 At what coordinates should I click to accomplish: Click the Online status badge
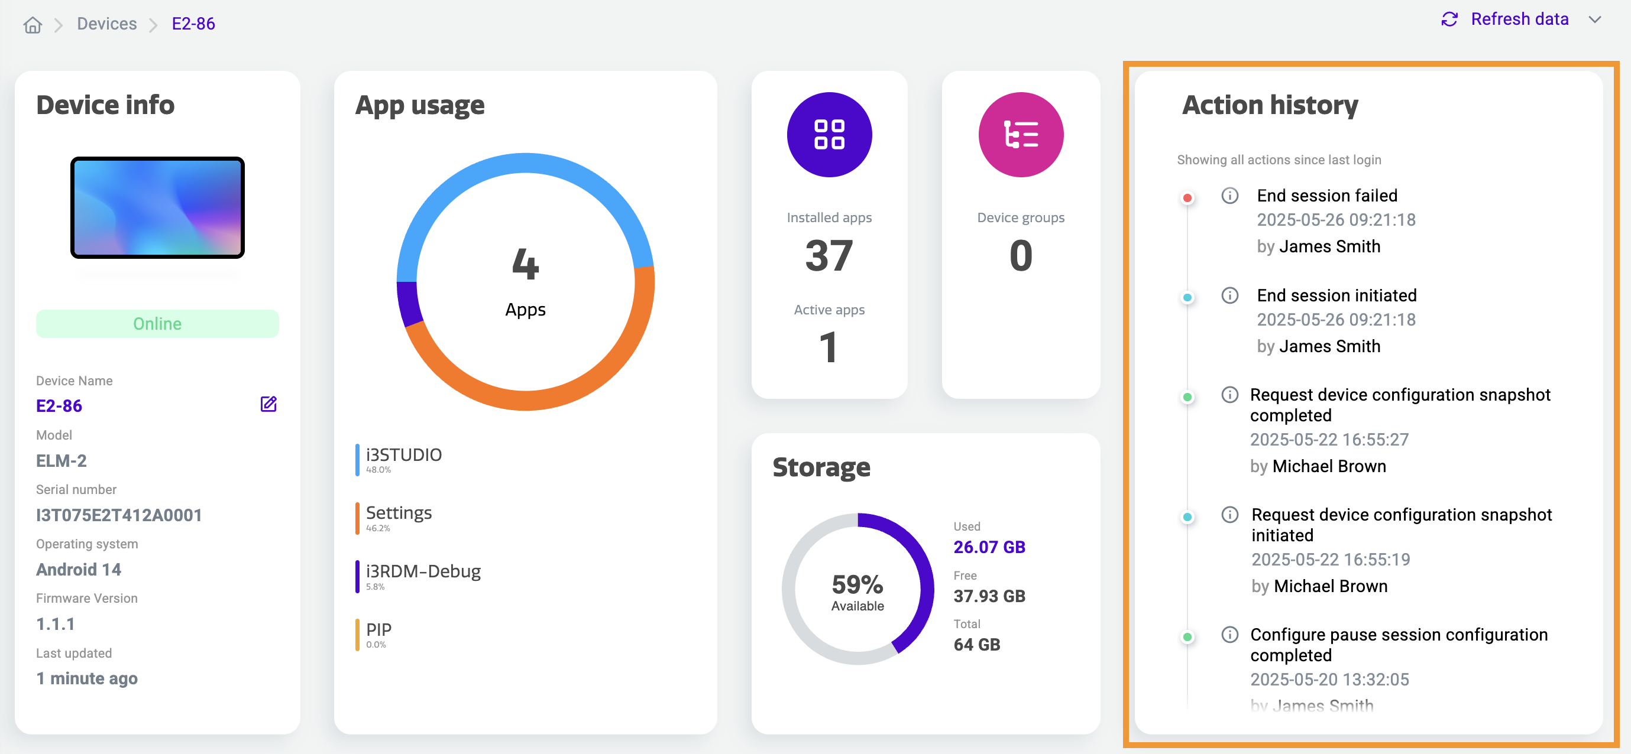(157, 324)
